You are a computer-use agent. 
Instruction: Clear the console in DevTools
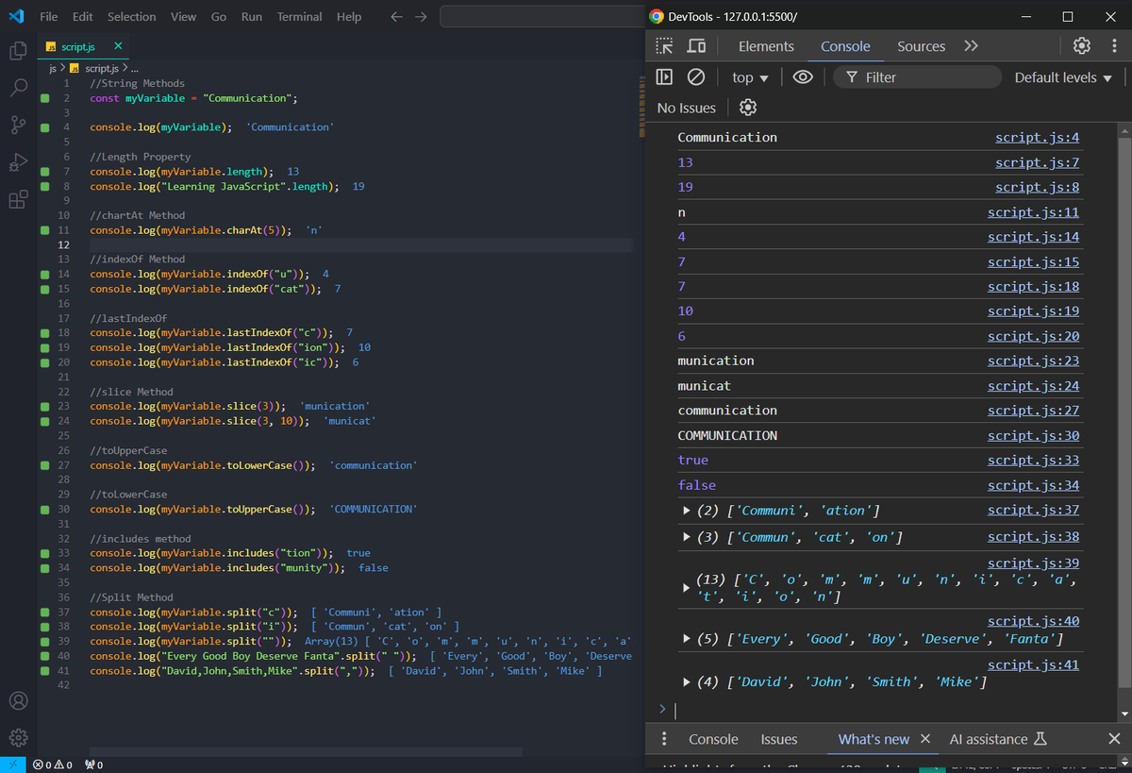coord(696,77)
